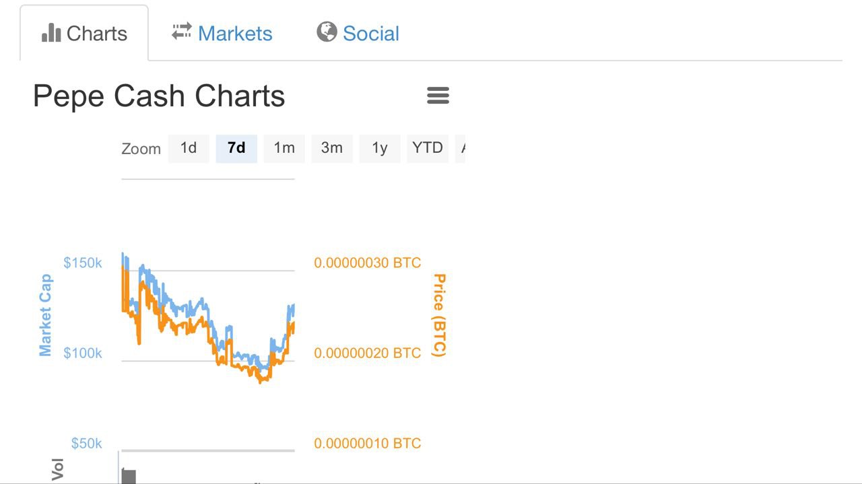Click the gray volume bar
The height and width of the screenshot is (484, 862).
(x=129, y=477)
